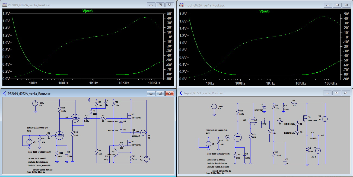
Task: Click .ac dec directive in PF2019 schematic
Action: 37,158
